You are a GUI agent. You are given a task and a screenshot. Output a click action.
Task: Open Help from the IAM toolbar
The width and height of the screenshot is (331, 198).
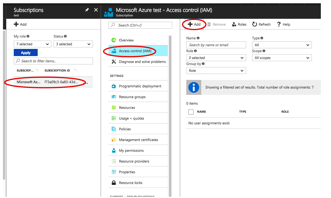283,24
